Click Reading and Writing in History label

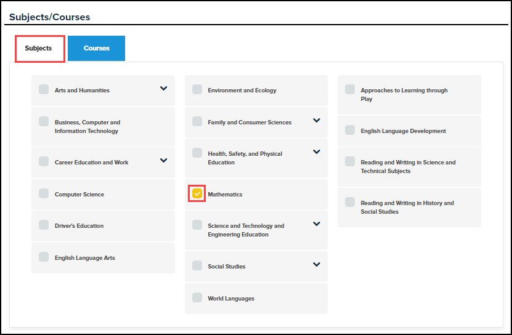[407, 208]
